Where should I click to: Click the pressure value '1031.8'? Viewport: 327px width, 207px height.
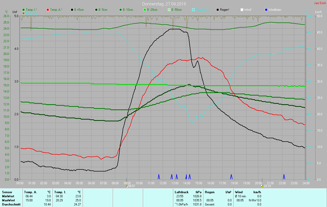(x=197, y=204)
